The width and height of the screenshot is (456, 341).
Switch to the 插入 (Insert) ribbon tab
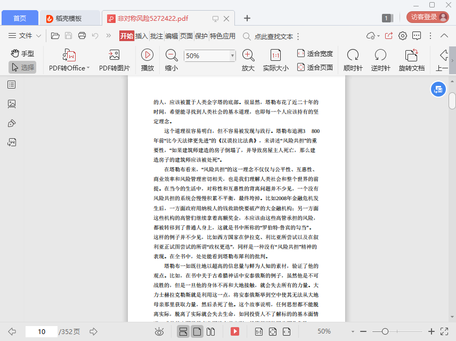tap(141, 36)
